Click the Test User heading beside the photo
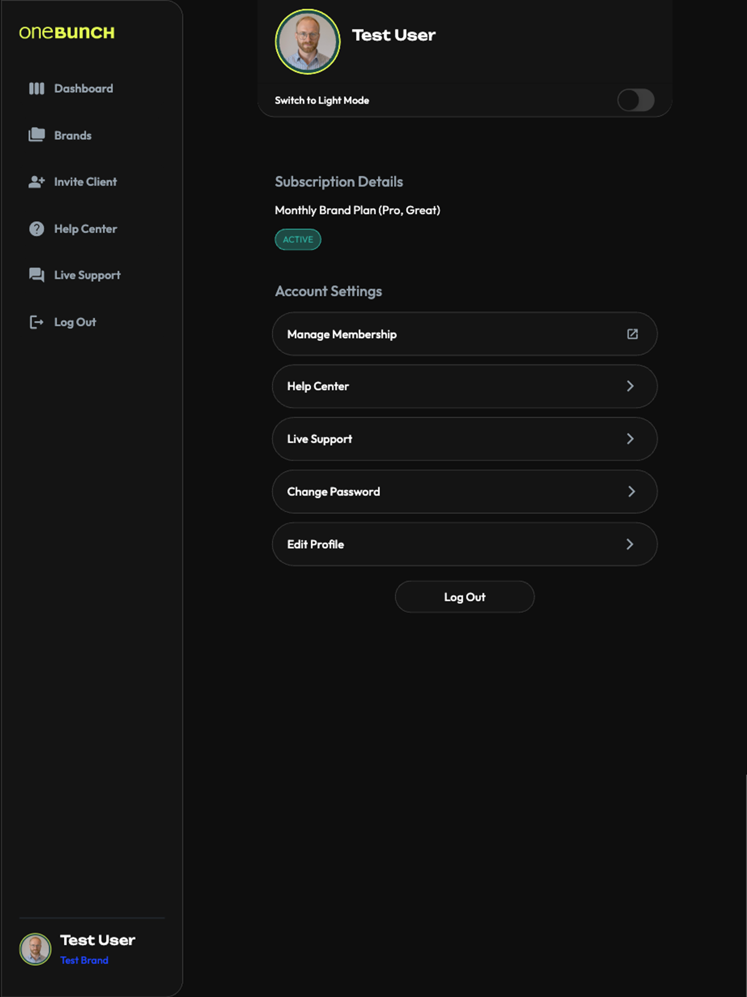 (x=394, y=35)
